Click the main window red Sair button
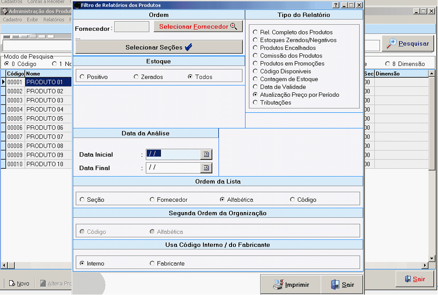The height and width of the screenshot is (295, 438). [415, 279]
